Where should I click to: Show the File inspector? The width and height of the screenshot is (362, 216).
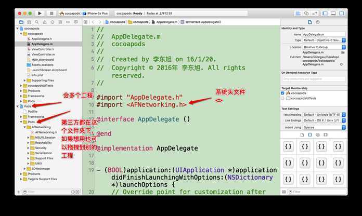(310, 22)
